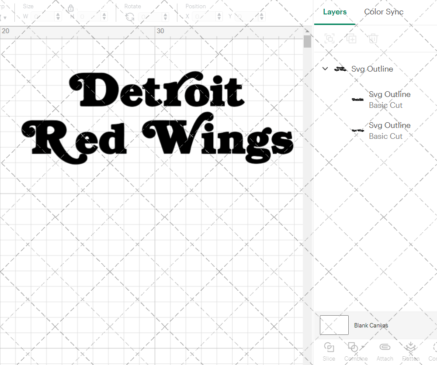Click the canvas vertical scrollbar
Viewport: 437px width, 365px height.
click(307, 41)
